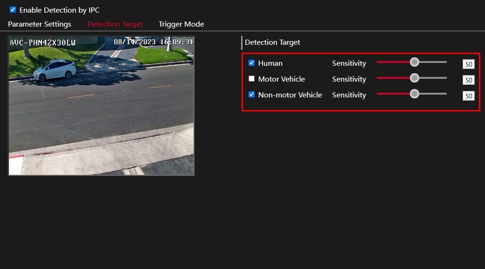Screen dimensions: 485x269
Task: Click the Detection Target section heading
Action: tap(272, 42)
